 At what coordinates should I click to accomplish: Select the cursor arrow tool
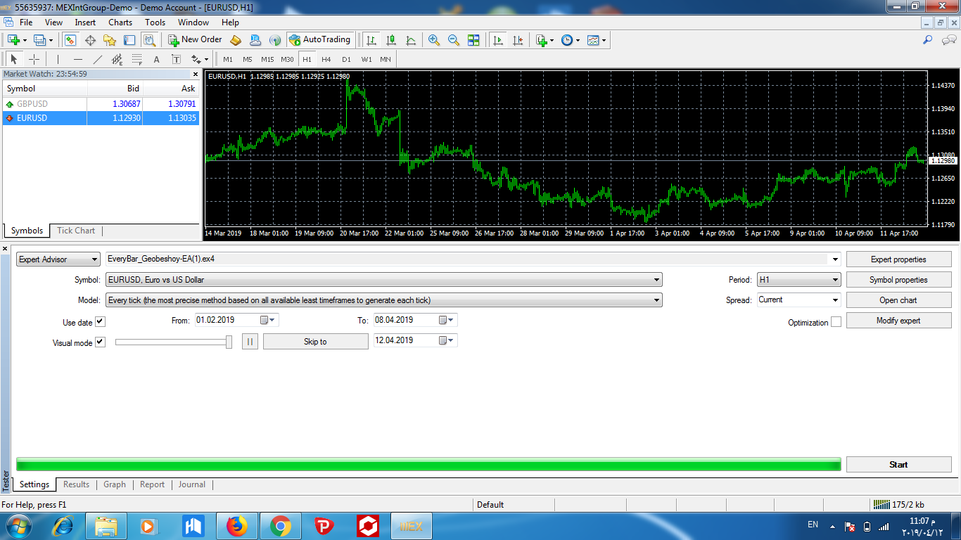pos(14,59)
